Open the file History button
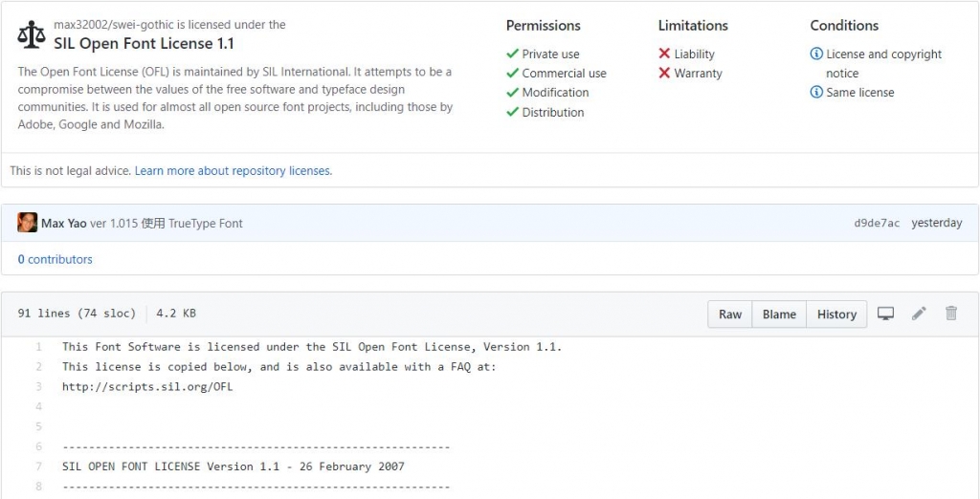Viewport: 980px width, 499px height. point(836,315)
